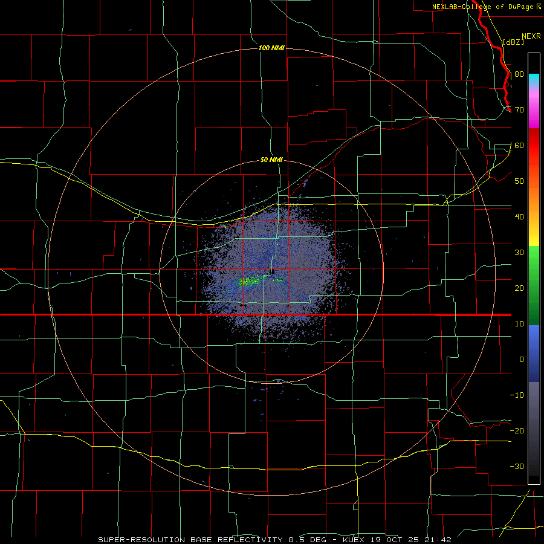Click the -10 value on the dBZ scale
The image size is (544, 544).
coord(517,395)
